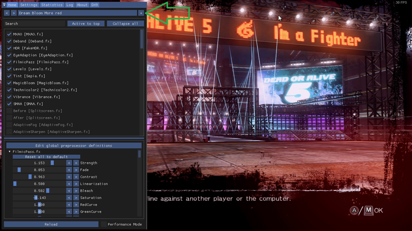The width and height of the screenshot is (412, 231).
Task: Open the Home tab
Action: pyautogui.click(x=12, y=5)
